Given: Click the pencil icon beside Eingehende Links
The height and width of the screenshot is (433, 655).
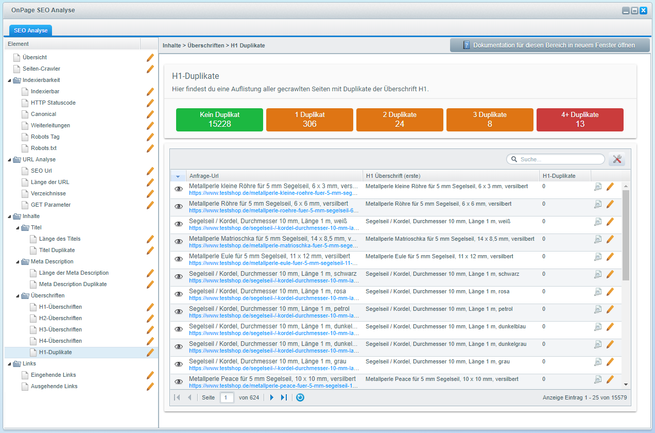Looking at the screenshot, I should [150, 375].
